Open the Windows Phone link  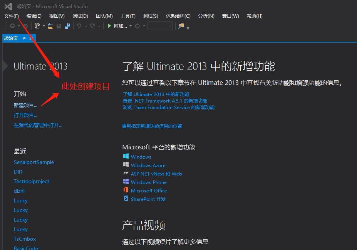[149, 182]
